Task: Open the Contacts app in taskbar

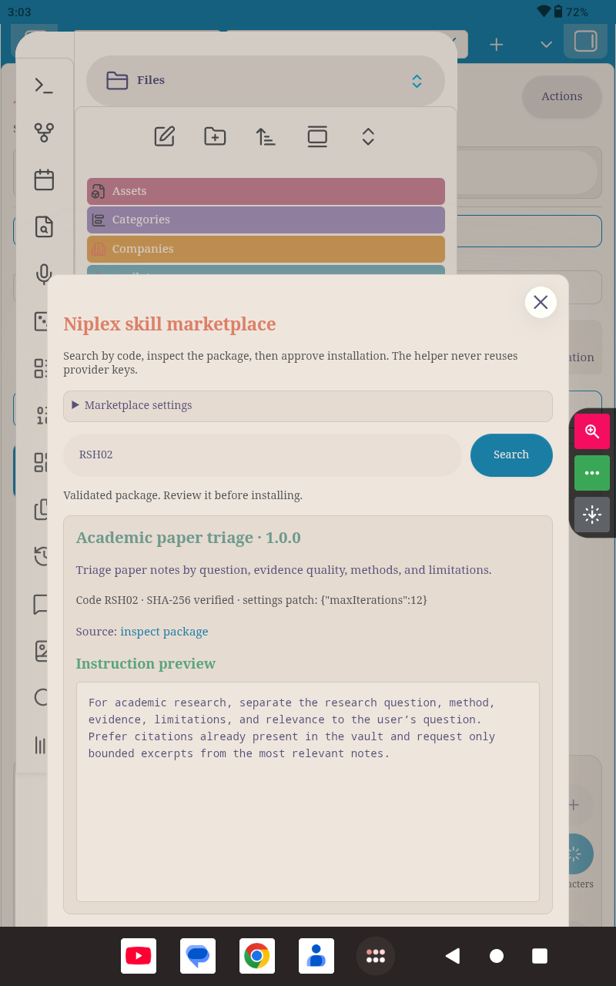Action: [x=316, y=956]
